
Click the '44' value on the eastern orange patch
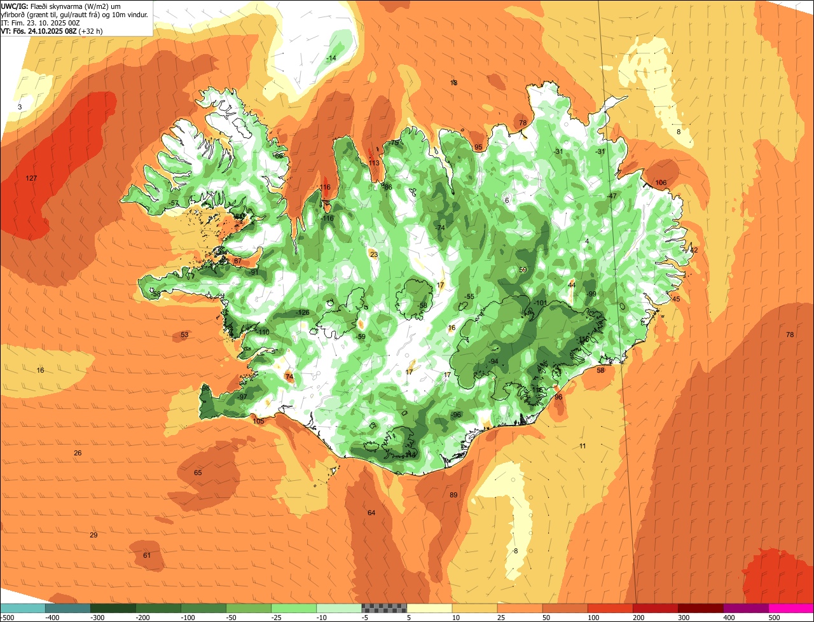tap(572, 285)
